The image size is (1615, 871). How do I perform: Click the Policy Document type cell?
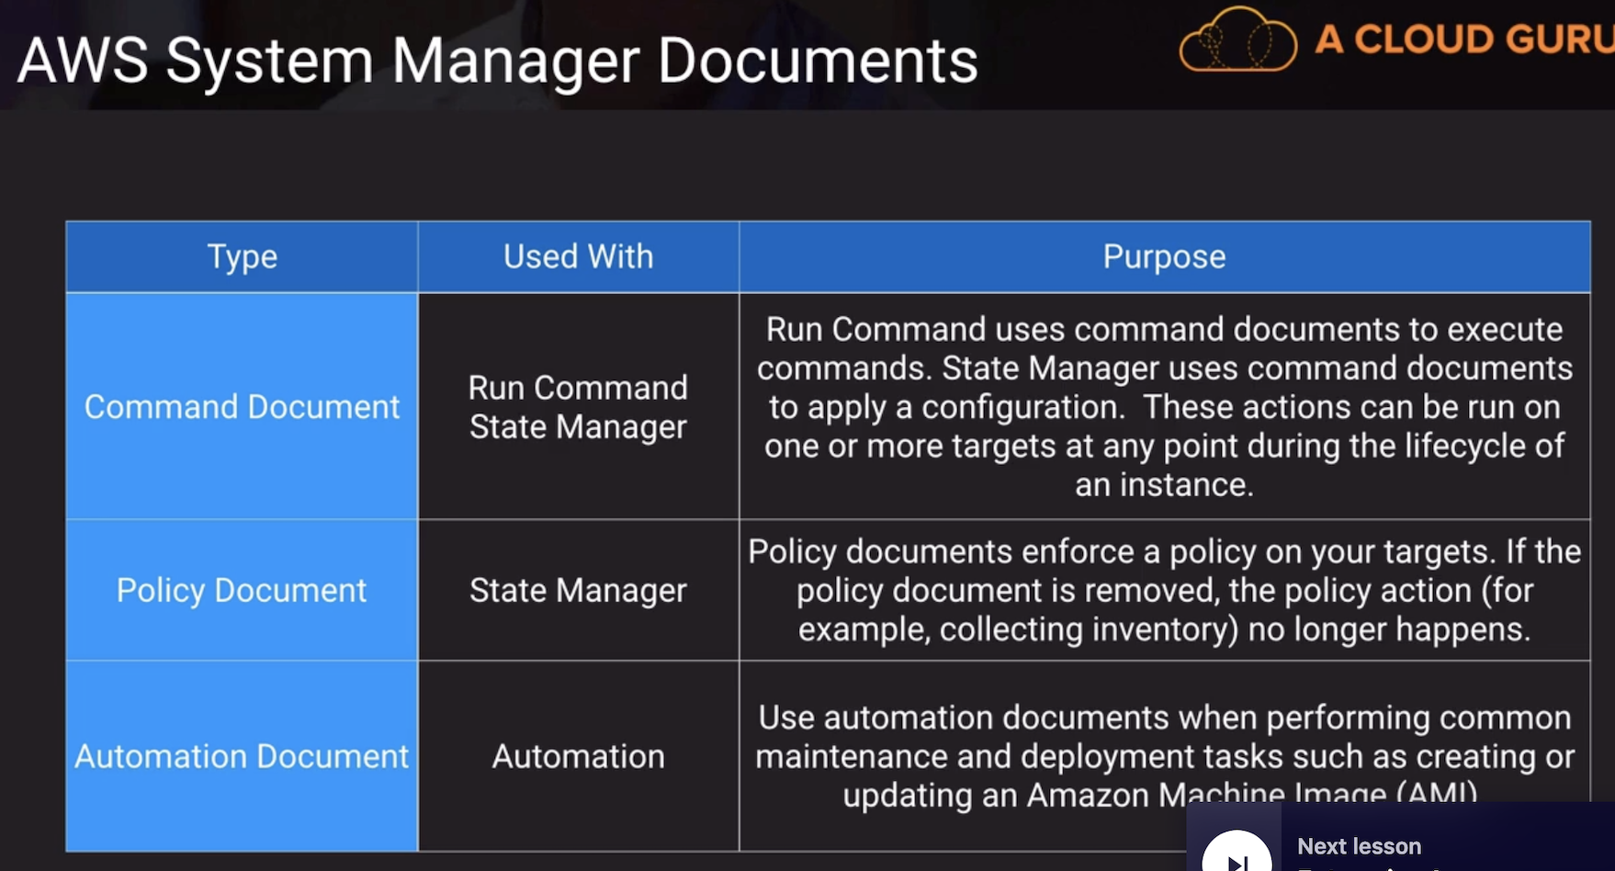coord(242,591)
